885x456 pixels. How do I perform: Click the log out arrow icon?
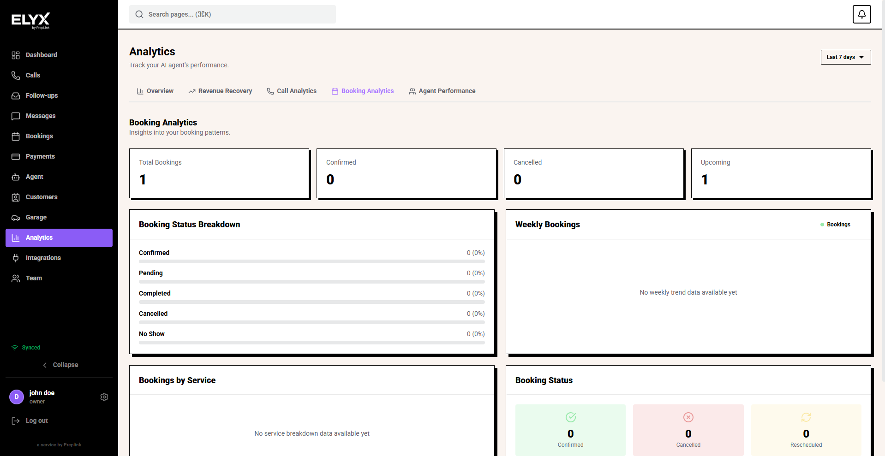click(x=16, y=421)
